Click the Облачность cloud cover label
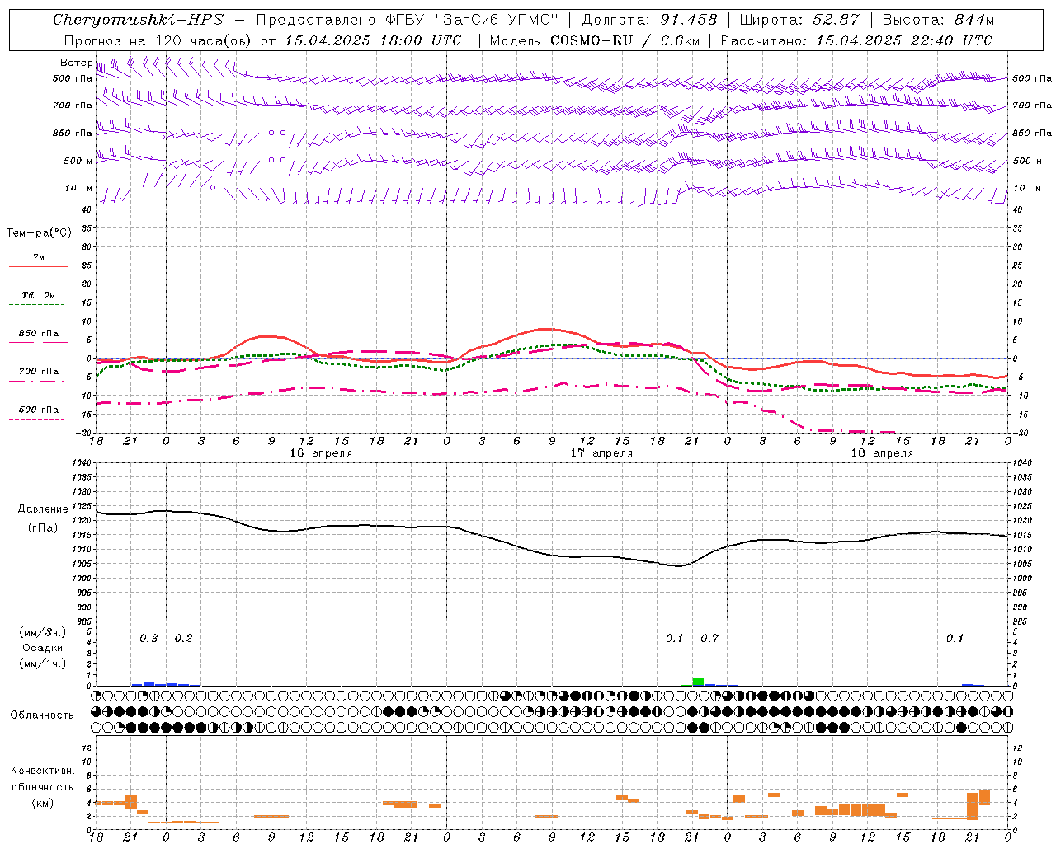The width and height of the screenshot is (1056, 844). [42, 715]
